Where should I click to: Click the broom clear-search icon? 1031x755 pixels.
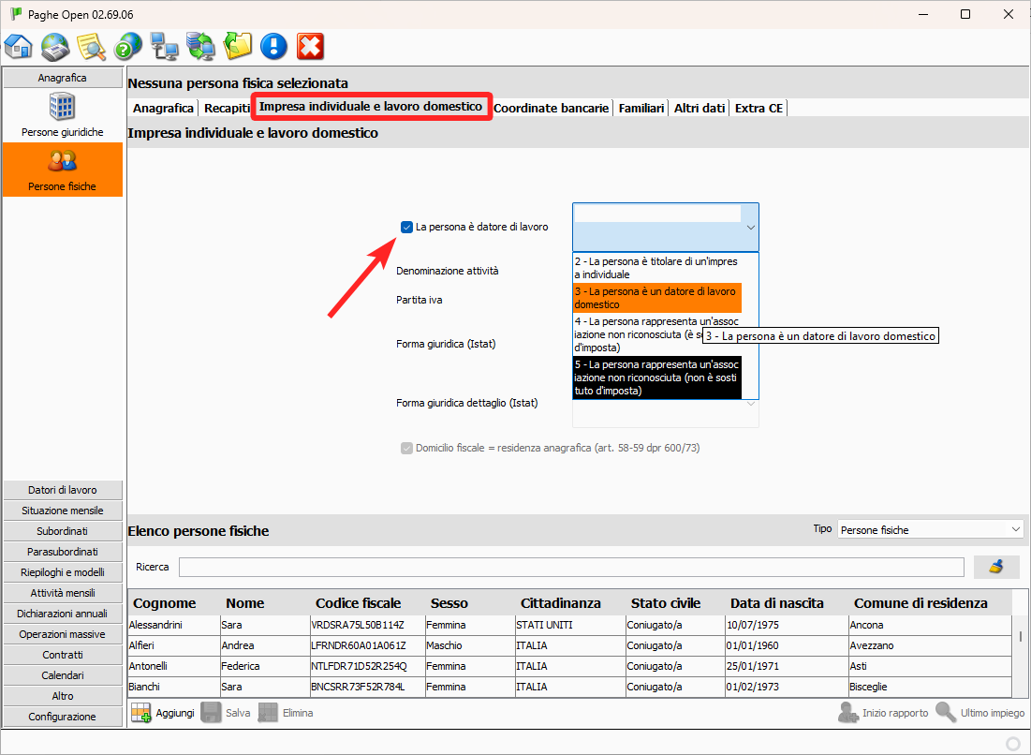996,567
